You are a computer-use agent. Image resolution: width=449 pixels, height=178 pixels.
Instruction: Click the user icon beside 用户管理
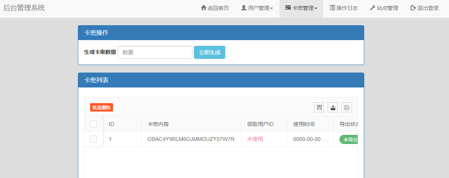tap(244, 8)
